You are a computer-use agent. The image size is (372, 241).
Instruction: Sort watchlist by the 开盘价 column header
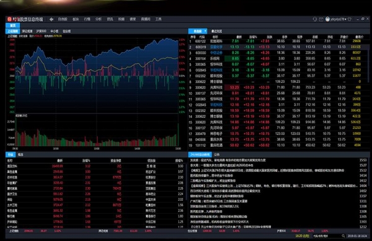click(343, 37)
